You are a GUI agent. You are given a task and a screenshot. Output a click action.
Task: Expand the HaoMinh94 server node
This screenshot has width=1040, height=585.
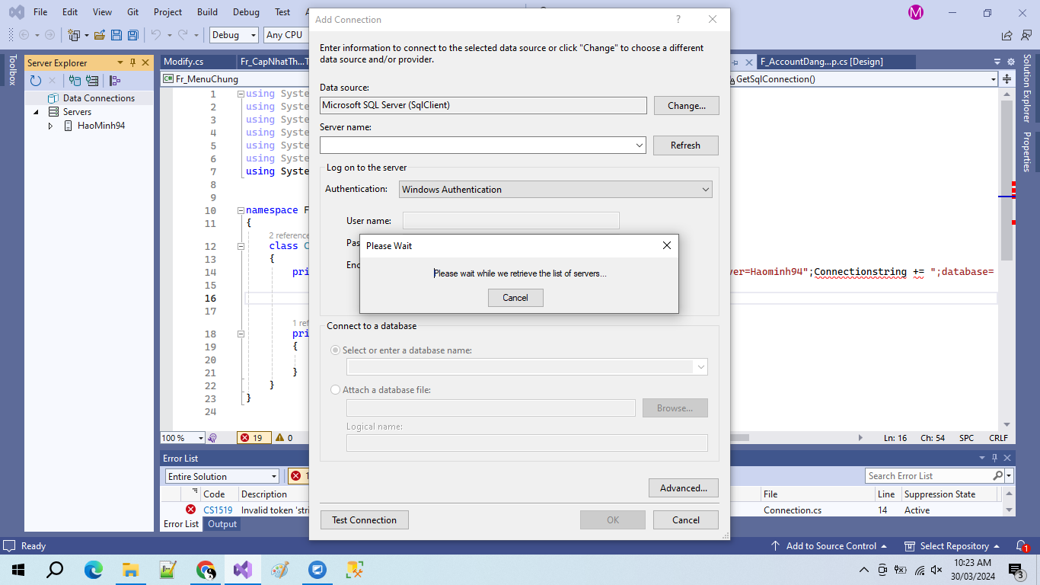tap(51, 126)
